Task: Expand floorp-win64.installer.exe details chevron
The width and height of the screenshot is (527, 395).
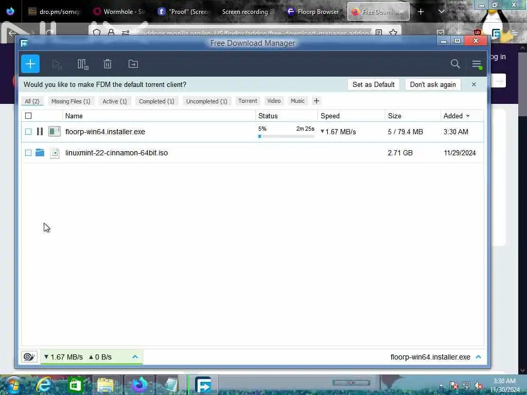Action: pos(478,357)
